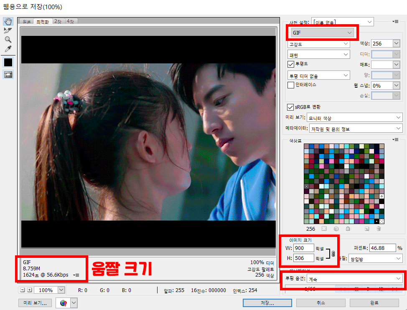Click the 저장... button
Viewport: 407px width, 310px height.
click(267, 303)
